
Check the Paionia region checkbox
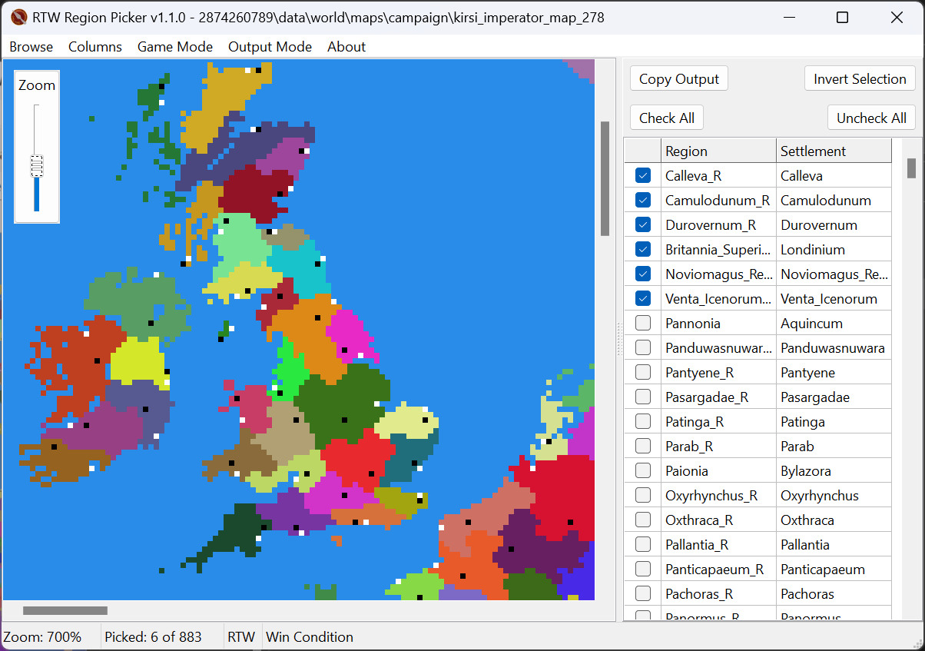coord(643,471)
